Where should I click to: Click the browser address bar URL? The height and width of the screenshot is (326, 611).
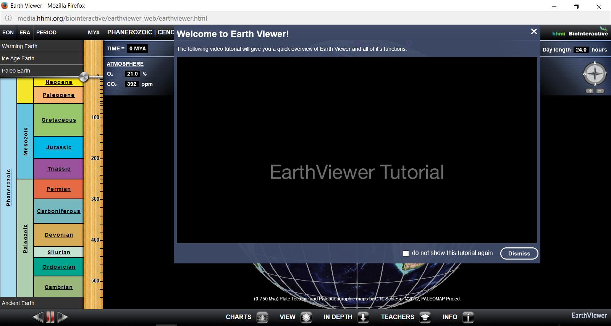click(112, 18)
